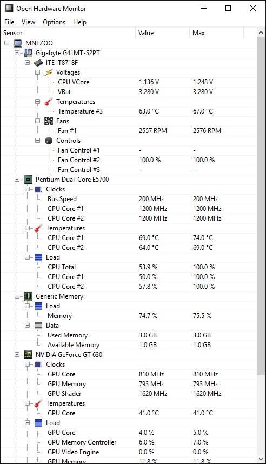Image resolution: width=266 pixels, height=464 pixels.
Task: Collapse the Gigabyte G41MT-S2PT node
Action: pyautogui.click(x=17, y=53)
